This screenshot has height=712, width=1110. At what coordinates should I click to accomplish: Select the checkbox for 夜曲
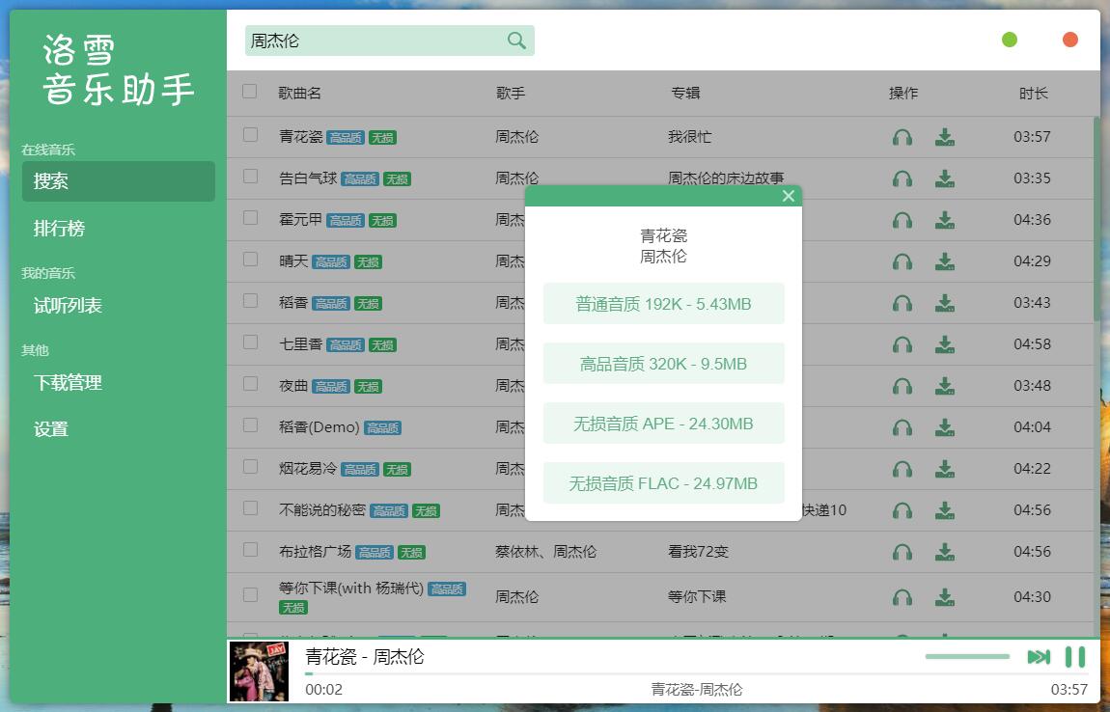pos(250,384)
